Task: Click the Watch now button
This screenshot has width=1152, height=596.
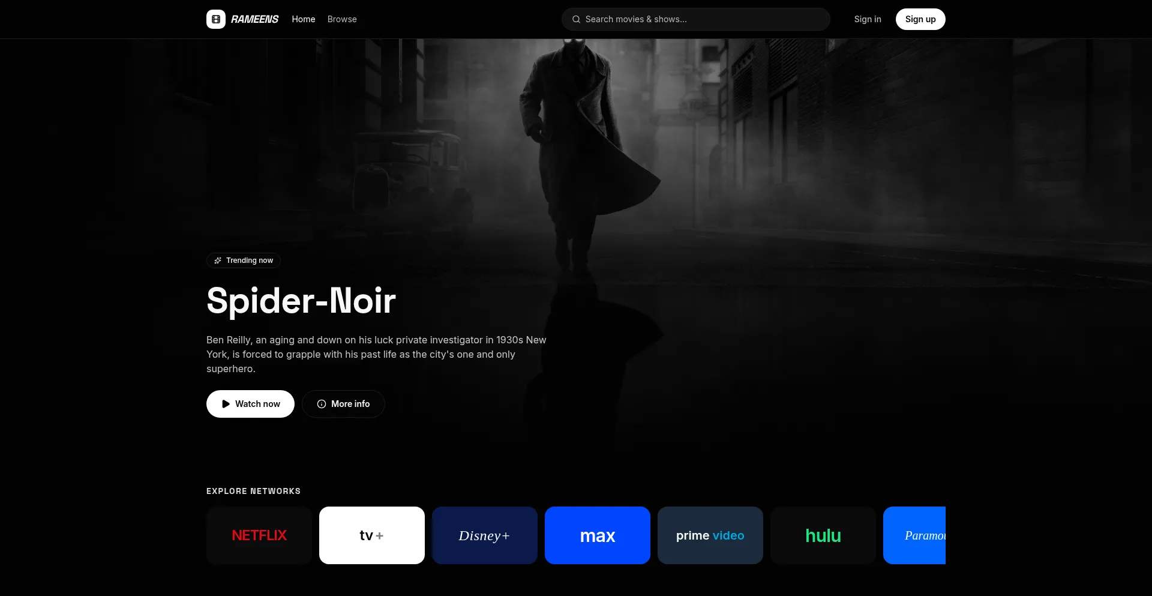Action: 250,404
